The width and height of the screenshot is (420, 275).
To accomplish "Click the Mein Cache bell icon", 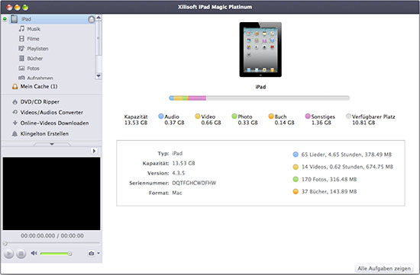I will (15, 86).
